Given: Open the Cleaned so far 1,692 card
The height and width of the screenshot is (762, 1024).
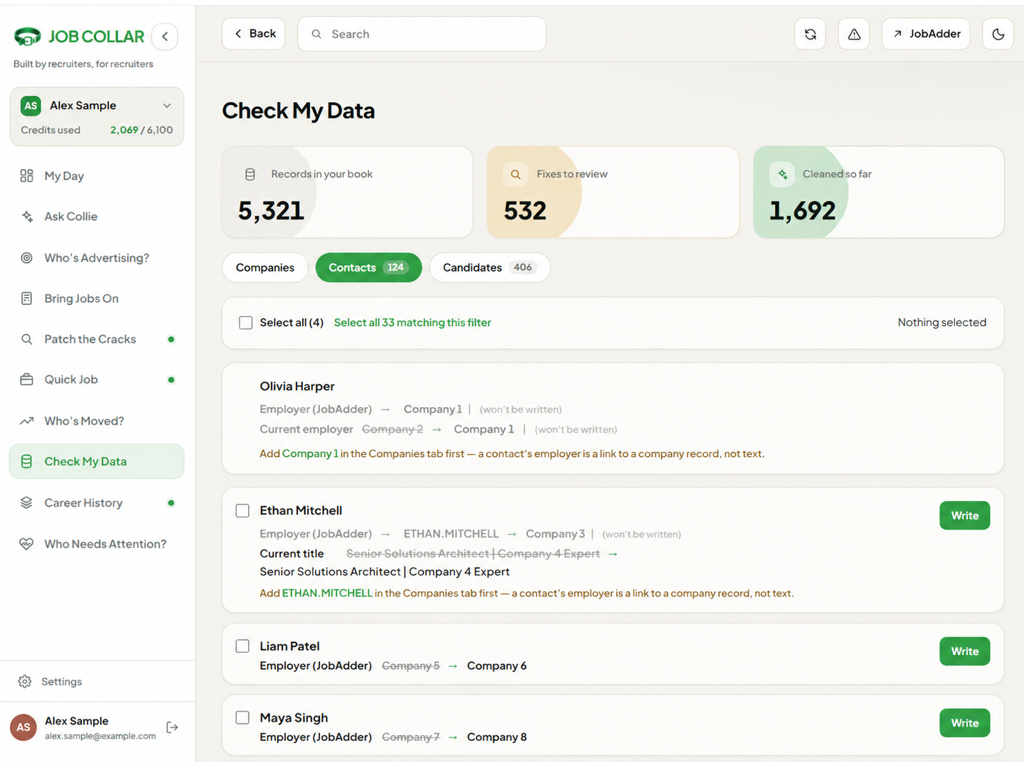Looking at the screenshot, I should pos(879,192).
